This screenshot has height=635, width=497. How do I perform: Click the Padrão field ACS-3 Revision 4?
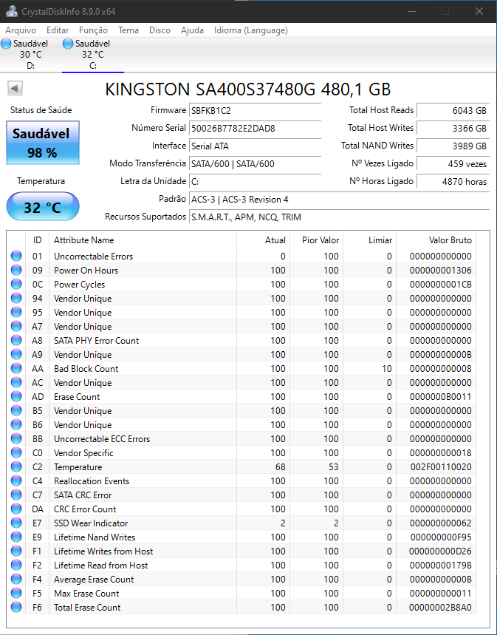[x=339, y=200]
